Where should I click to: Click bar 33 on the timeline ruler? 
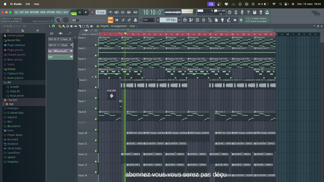coord(188,34)
